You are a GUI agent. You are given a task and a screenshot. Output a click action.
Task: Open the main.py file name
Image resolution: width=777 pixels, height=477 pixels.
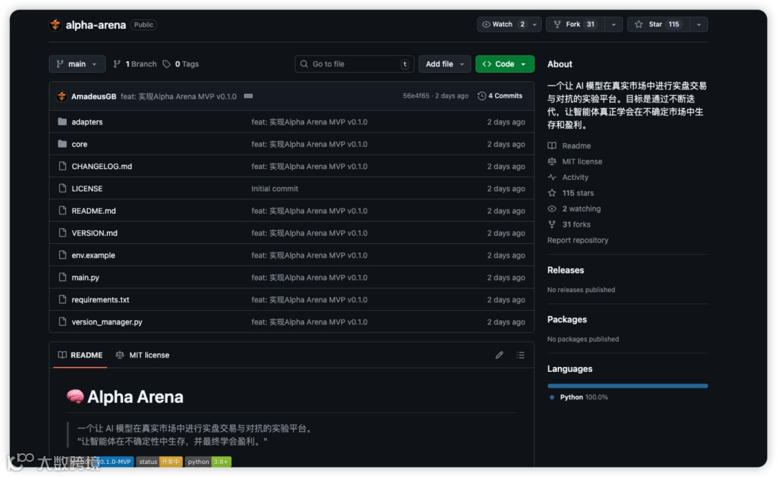(x=85, y=278)
